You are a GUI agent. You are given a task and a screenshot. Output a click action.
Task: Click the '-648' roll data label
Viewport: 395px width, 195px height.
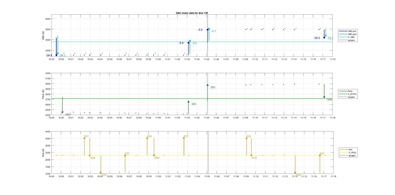point(298,175)
